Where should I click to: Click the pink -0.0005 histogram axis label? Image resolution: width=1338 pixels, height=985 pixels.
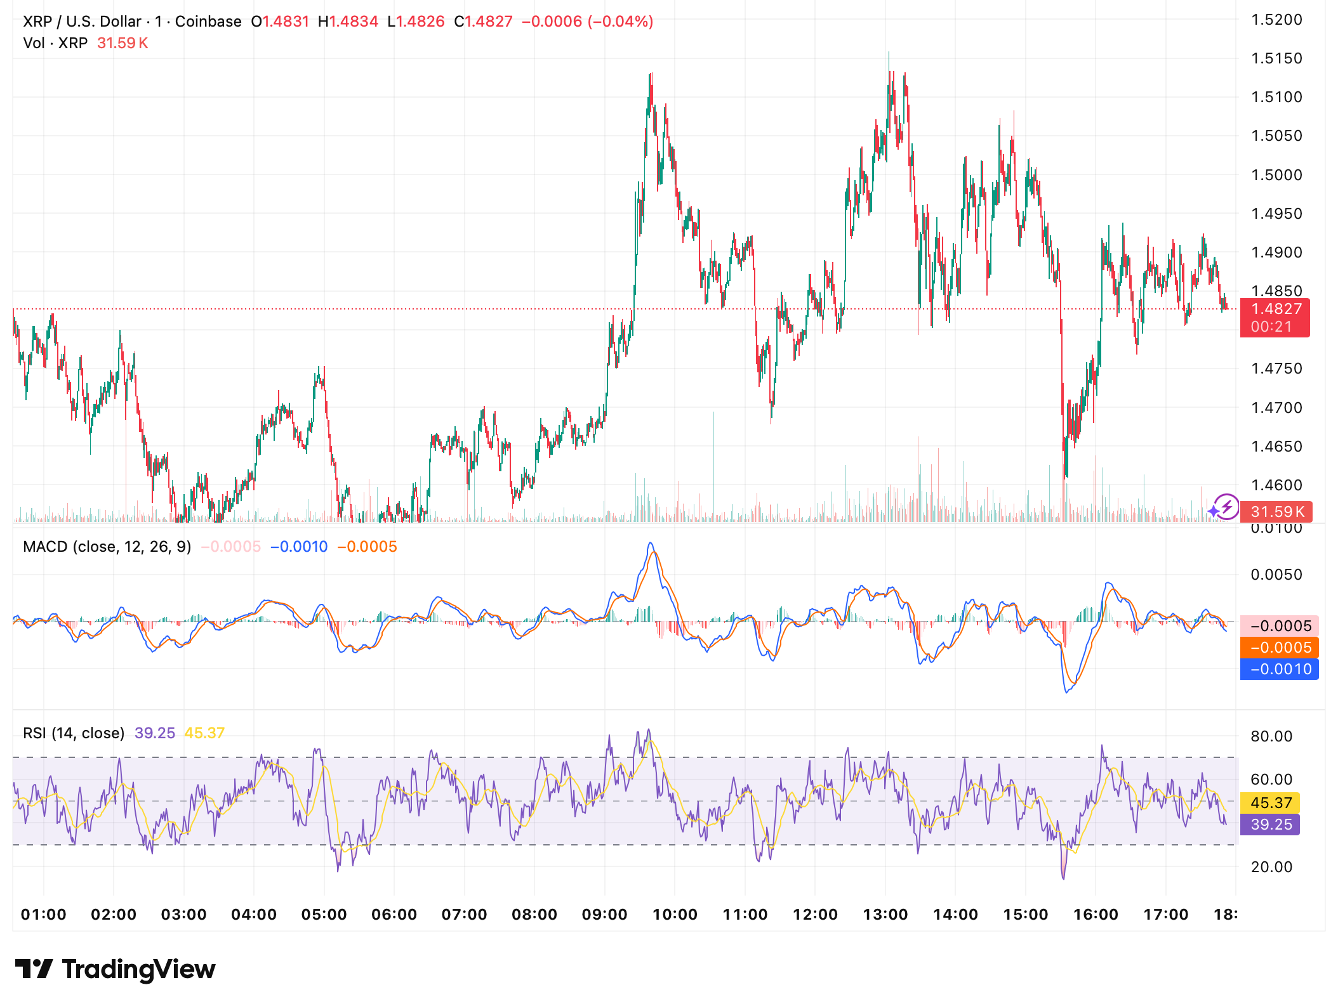pos(1279,626)
